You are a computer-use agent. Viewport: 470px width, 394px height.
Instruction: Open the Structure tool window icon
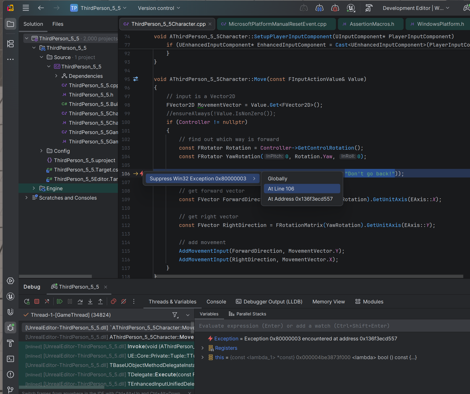coord(10,44)
